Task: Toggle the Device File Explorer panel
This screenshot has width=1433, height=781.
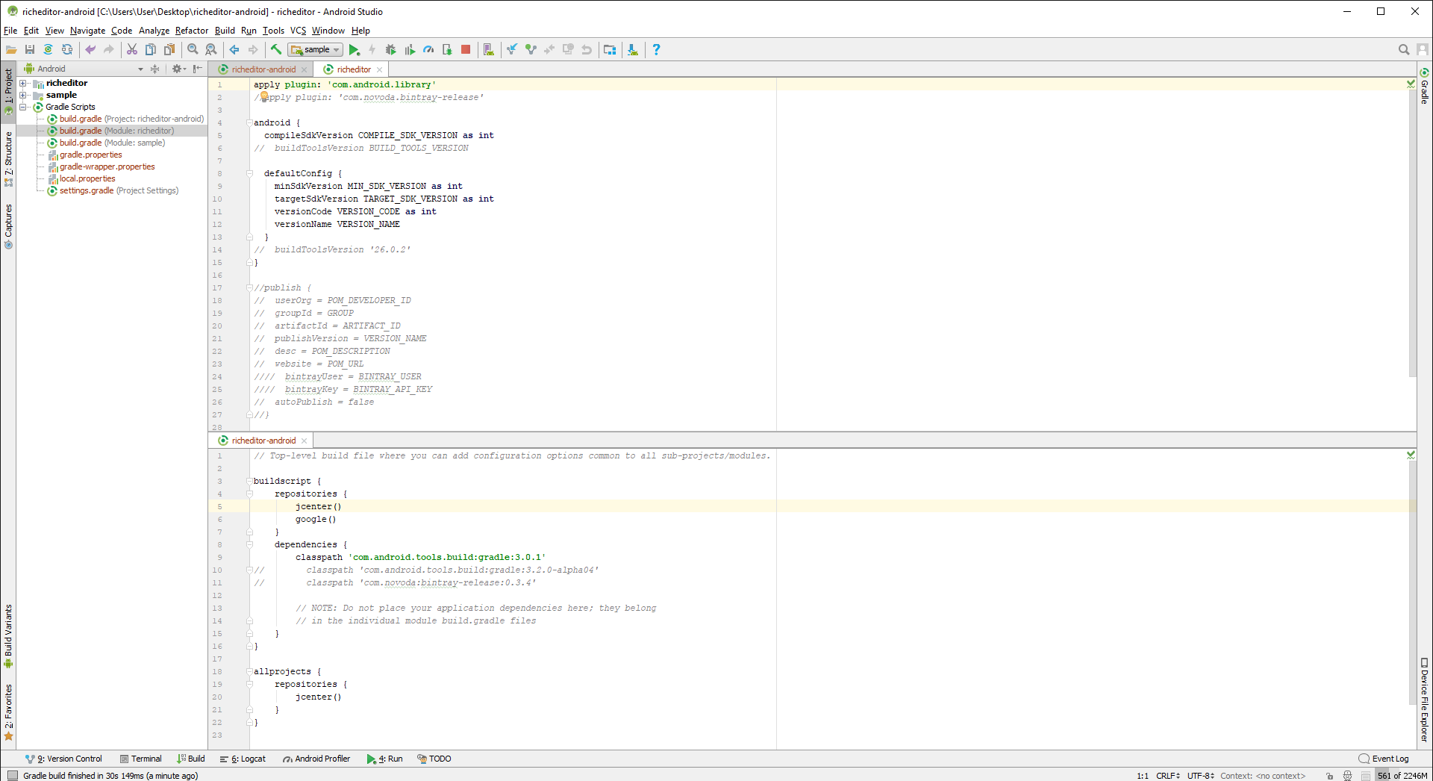Action: click(1424, 700)
